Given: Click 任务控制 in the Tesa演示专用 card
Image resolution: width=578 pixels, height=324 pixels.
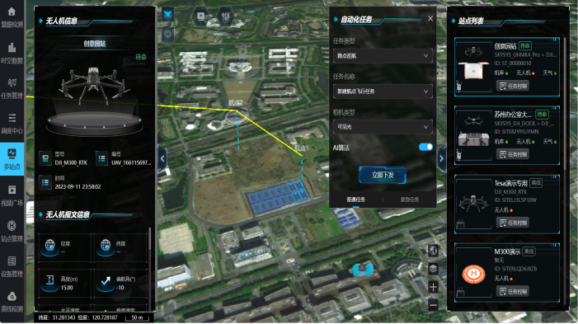Looking at the screenshot, I should click(513, 223).
